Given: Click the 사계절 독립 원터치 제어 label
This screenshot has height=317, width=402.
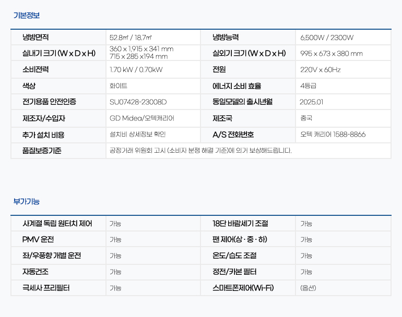Looking at the screenshot, I should tap(57, 224).
